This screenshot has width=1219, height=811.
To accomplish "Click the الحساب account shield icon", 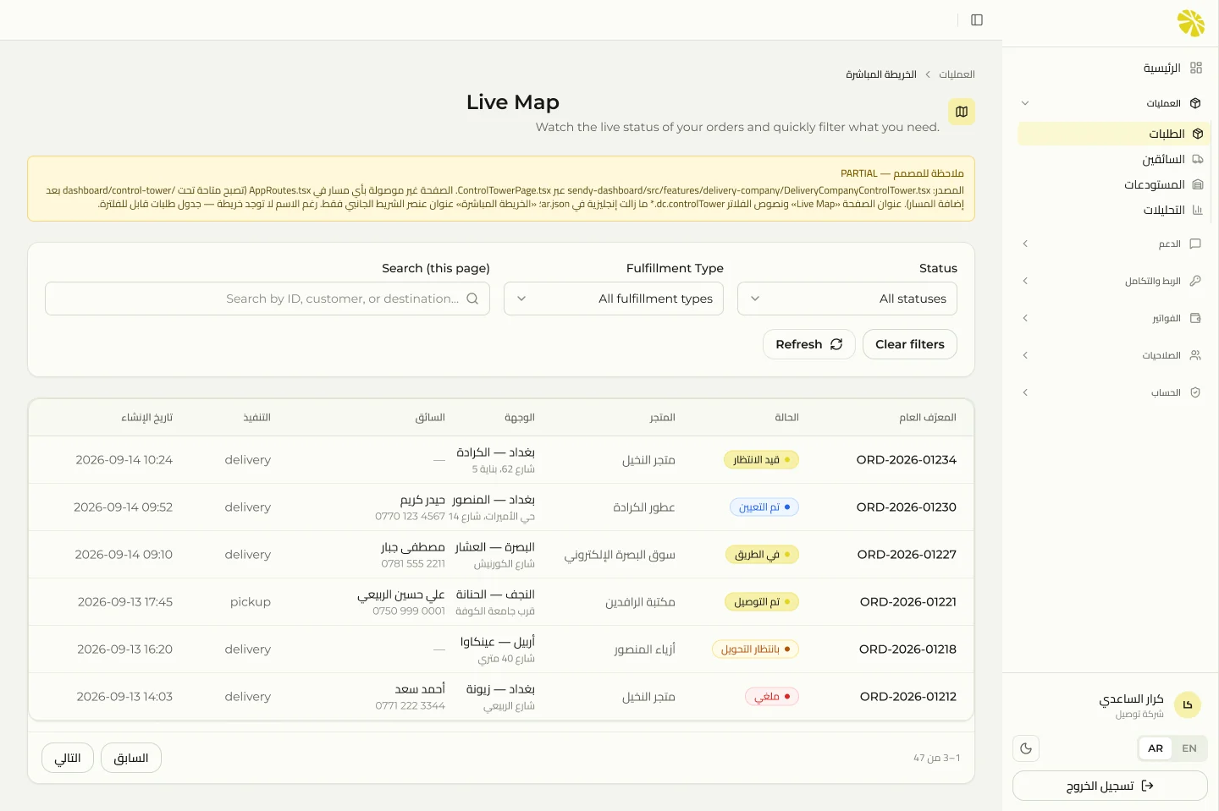I will (x=1195, y=392).
